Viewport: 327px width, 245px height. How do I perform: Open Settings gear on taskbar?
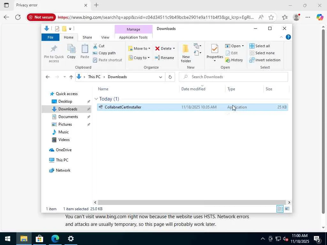click(71, 239)
